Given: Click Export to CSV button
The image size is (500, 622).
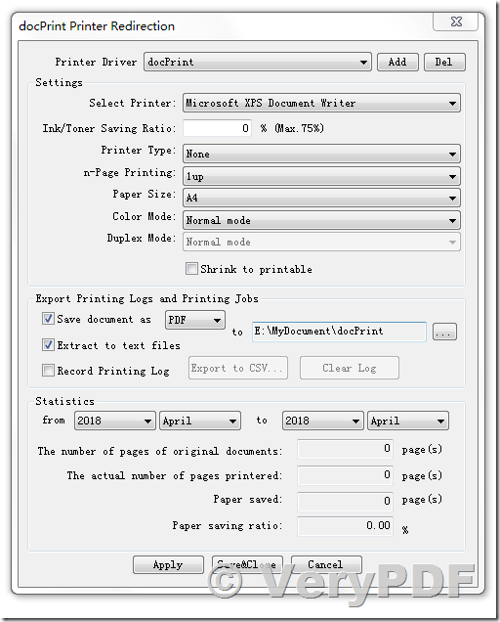Looking at the screenshot, I should [x=238, y=368].
